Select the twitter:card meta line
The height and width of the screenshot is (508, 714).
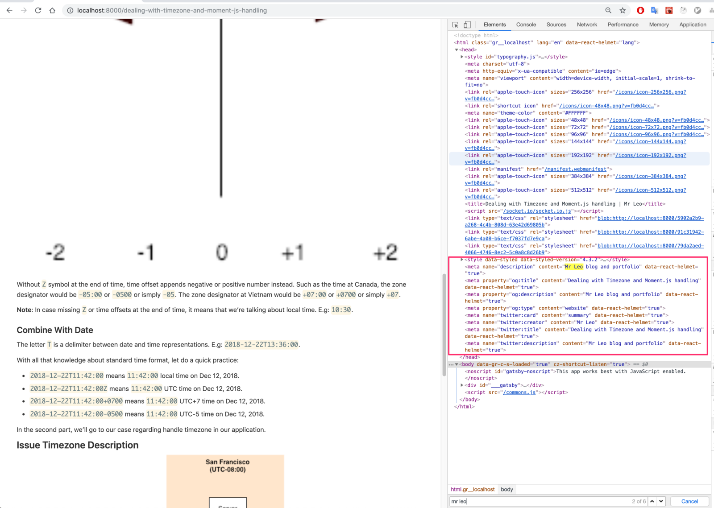(566, 315)
